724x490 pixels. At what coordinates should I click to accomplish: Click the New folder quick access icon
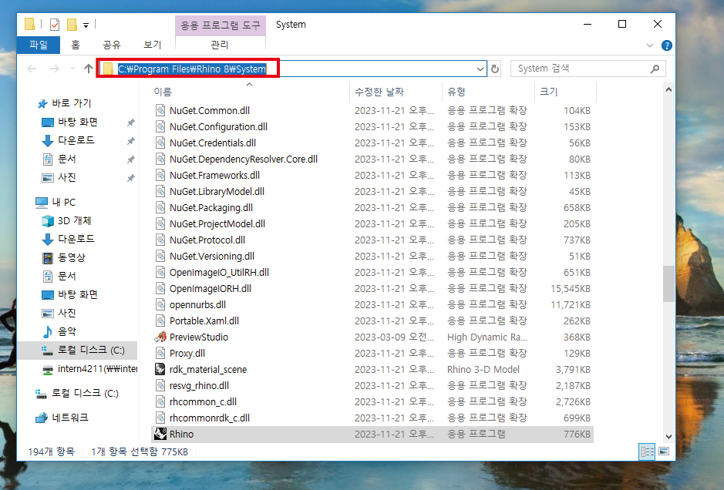click(72, 25)
